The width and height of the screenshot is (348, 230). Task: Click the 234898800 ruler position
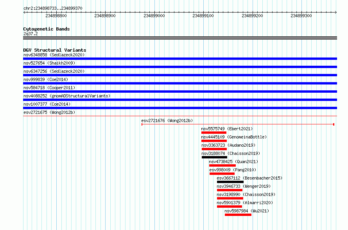tap(56, 16)
